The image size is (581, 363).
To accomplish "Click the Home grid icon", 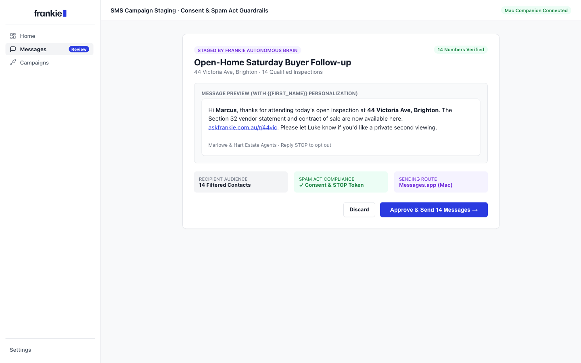I will tap(13, 36).
